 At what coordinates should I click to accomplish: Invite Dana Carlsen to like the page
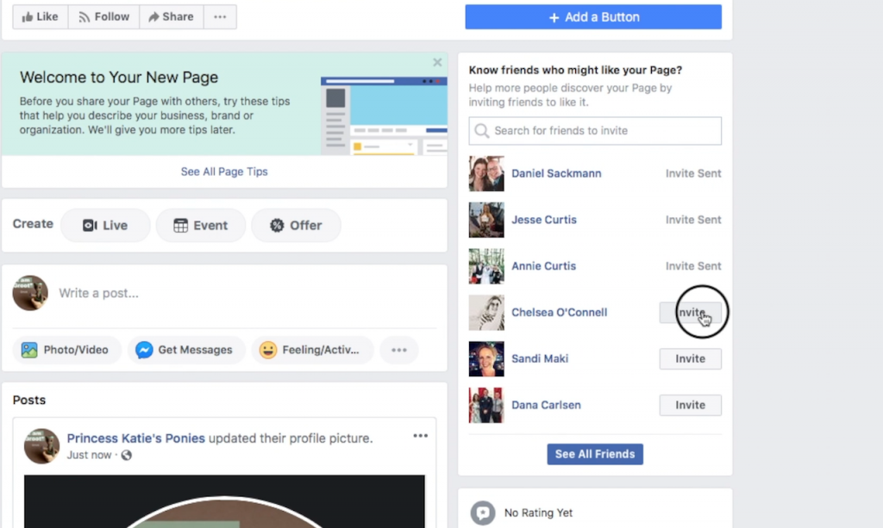tap(690, 405)
